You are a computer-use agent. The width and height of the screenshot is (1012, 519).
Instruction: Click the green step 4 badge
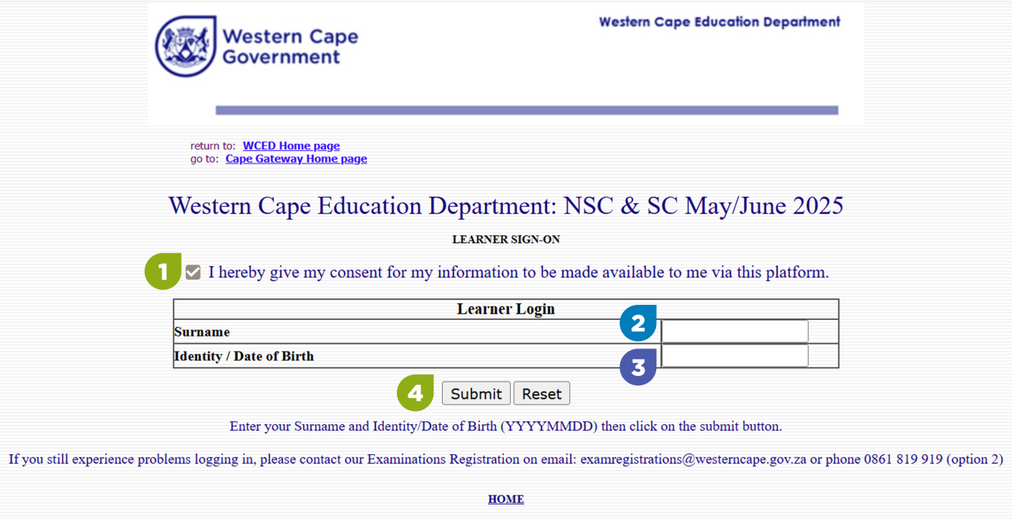point(415,393)
